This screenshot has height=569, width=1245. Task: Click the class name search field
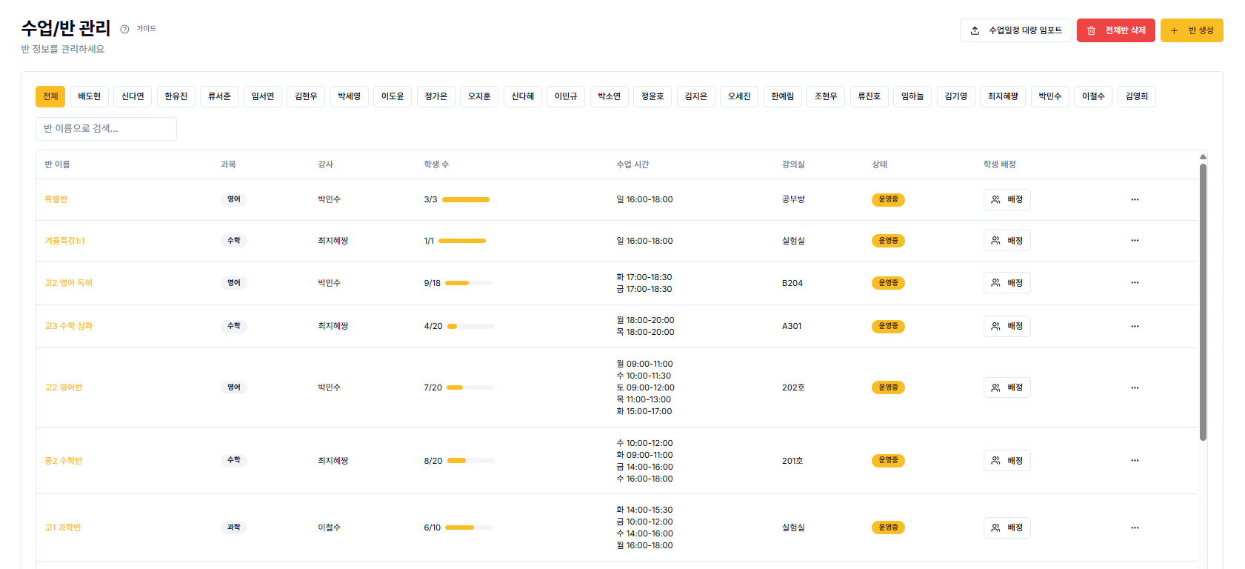click(106, 128)
